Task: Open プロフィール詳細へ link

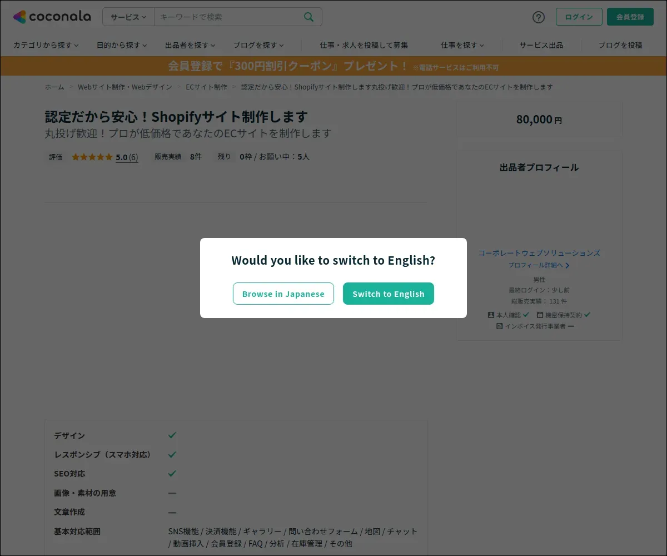Action: point(539,265)
